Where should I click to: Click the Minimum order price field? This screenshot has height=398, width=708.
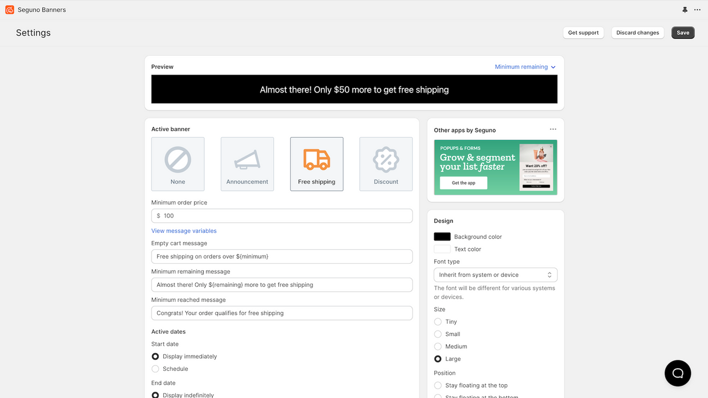pos(282,216)
